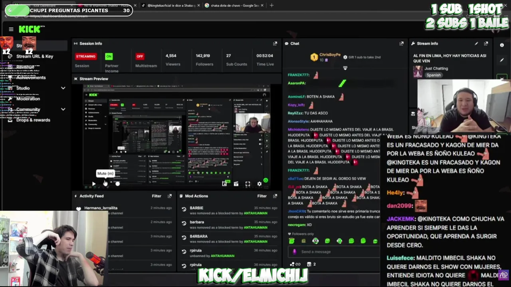511x287 pixels.
Task: Click the Just Chatting category thumbnail
Action: [418, 71]
